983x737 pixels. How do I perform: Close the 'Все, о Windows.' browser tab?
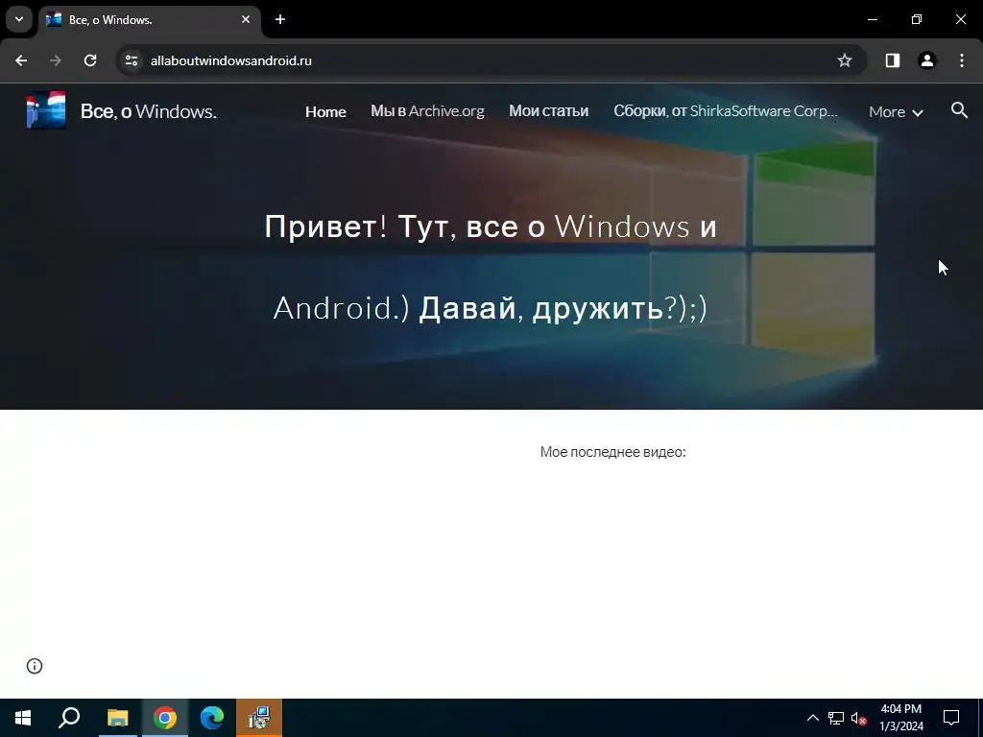[x=246, y=19]
